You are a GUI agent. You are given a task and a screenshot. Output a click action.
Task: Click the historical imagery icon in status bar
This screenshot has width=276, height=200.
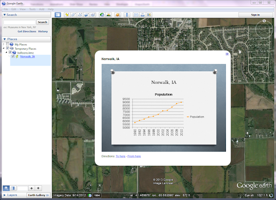(x=90, y=195)
